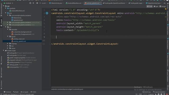Open the Layout Inspector
169x95 pixels.
[159, 92]
